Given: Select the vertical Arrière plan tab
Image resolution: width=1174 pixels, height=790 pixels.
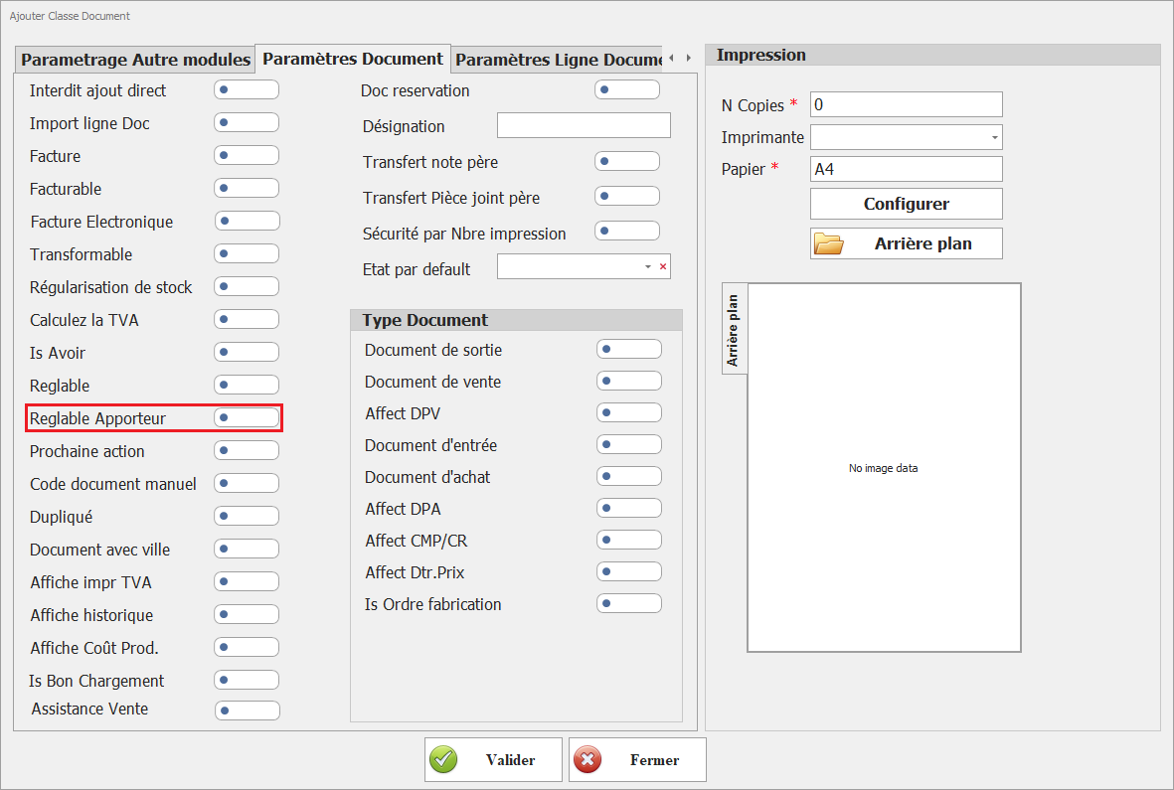Looking at the screenshot, I should pos(734,329).
